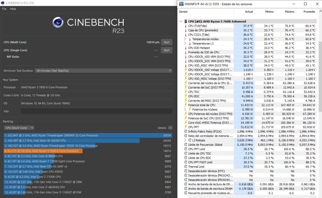Image resolution: width=322 pixels, height=198 pixels.
Task: Click the Máximo column header
Action: 290,12
